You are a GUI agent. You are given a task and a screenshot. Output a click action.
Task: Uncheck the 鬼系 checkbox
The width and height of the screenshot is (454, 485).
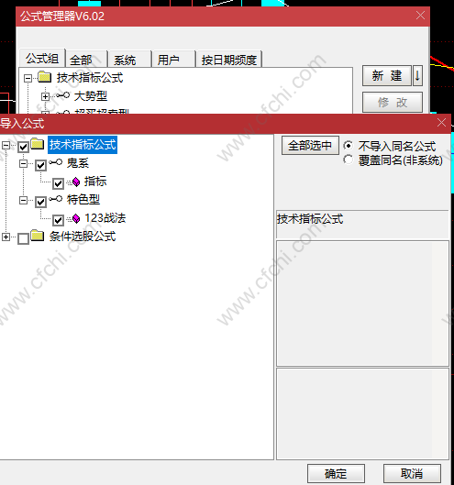click(x=41, y=165)
